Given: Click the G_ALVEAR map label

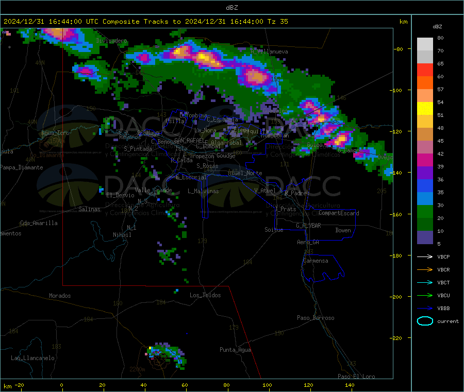Looking at the screenshot, I should pos(308,226).
